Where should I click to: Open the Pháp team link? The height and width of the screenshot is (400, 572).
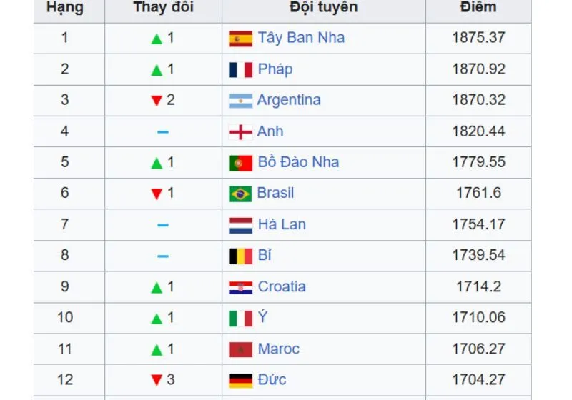275,69
